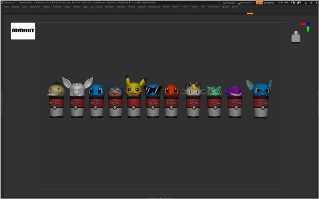Click the Wartortle head with ears
319x199 pixels.
pos(260,89)
